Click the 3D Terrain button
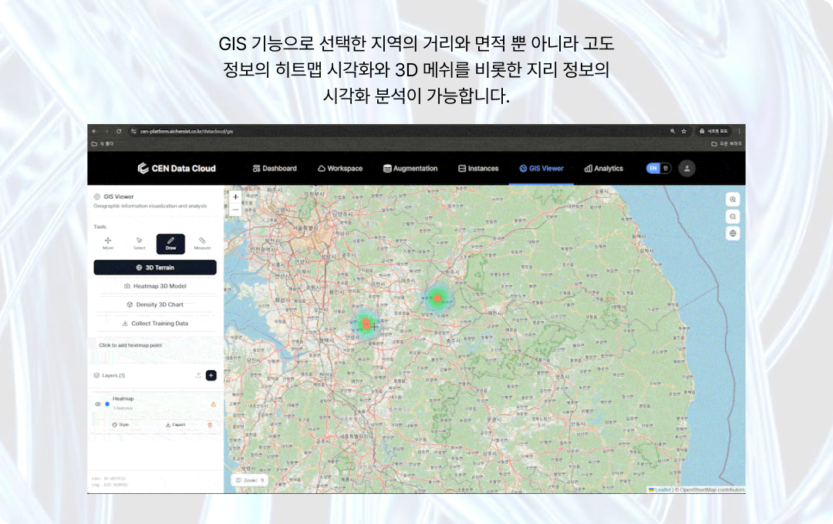Screen dimensions: 833x524 click(x=155, y=267)
